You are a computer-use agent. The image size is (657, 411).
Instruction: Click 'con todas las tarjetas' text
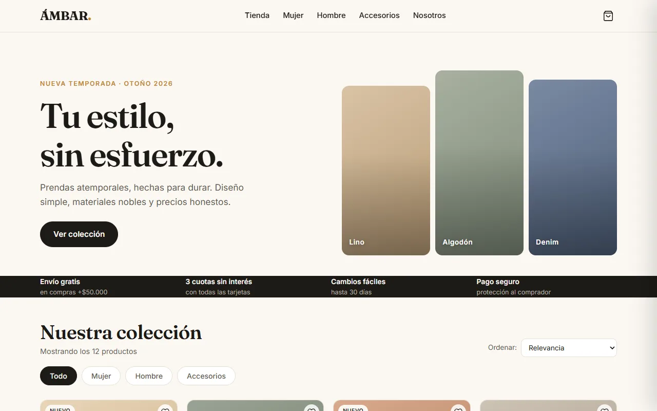pyautogui.click(x=218, y=292)
